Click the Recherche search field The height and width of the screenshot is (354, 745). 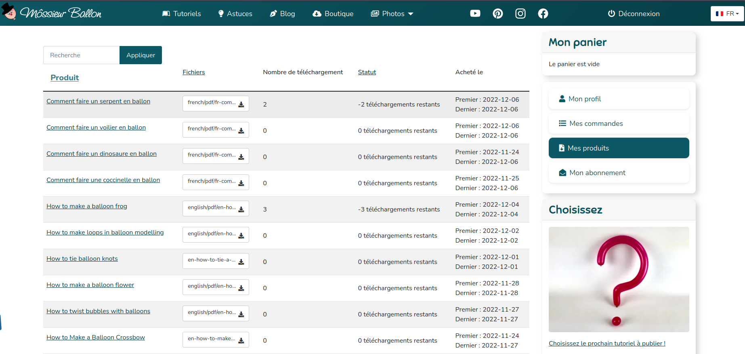click(82, 55)
